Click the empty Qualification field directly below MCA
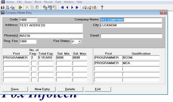The image size is (173, 102). tap(141, 69)
